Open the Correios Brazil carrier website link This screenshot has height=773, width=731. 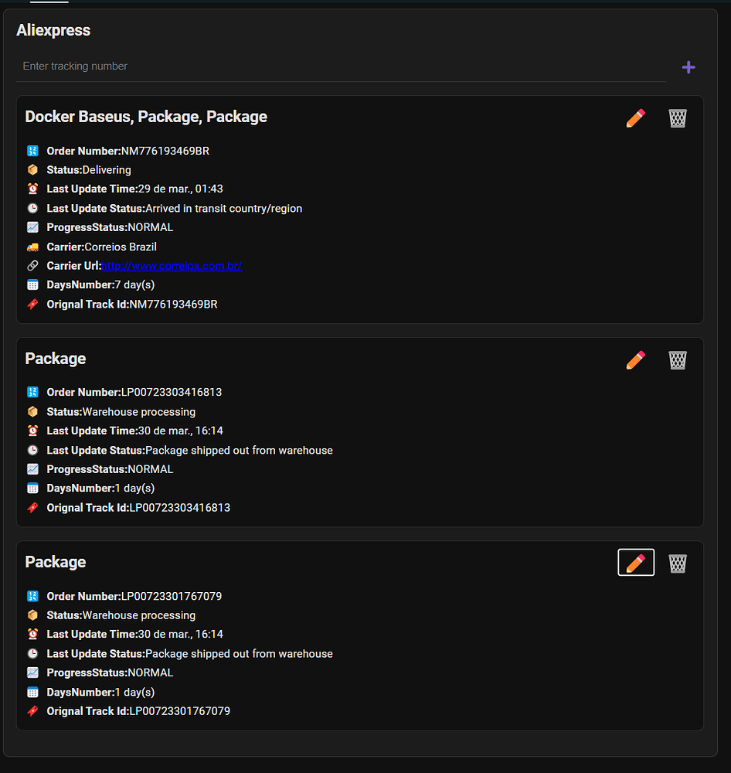click(171, 265)
